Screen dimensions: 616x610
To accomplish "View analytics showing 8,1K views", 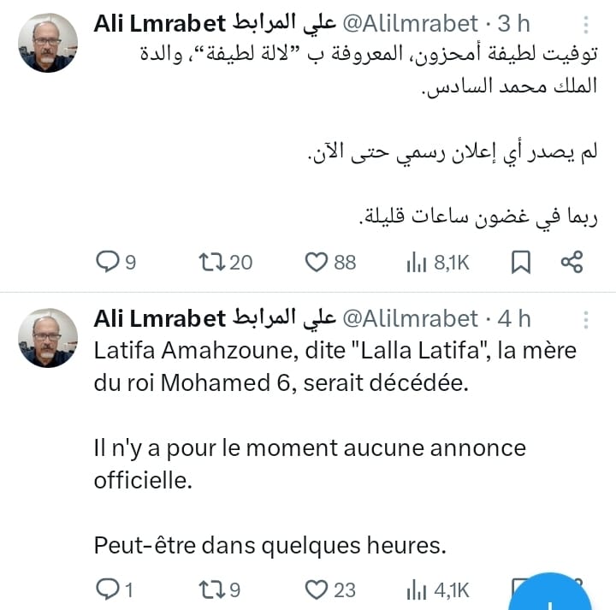I will [417, 262].
